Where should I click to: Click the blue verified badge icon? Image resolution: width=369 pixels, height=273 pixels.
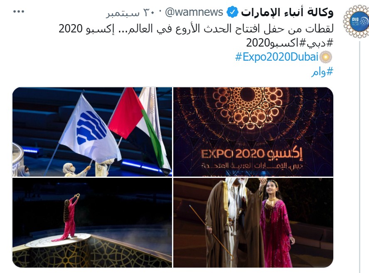pos(232,12)
